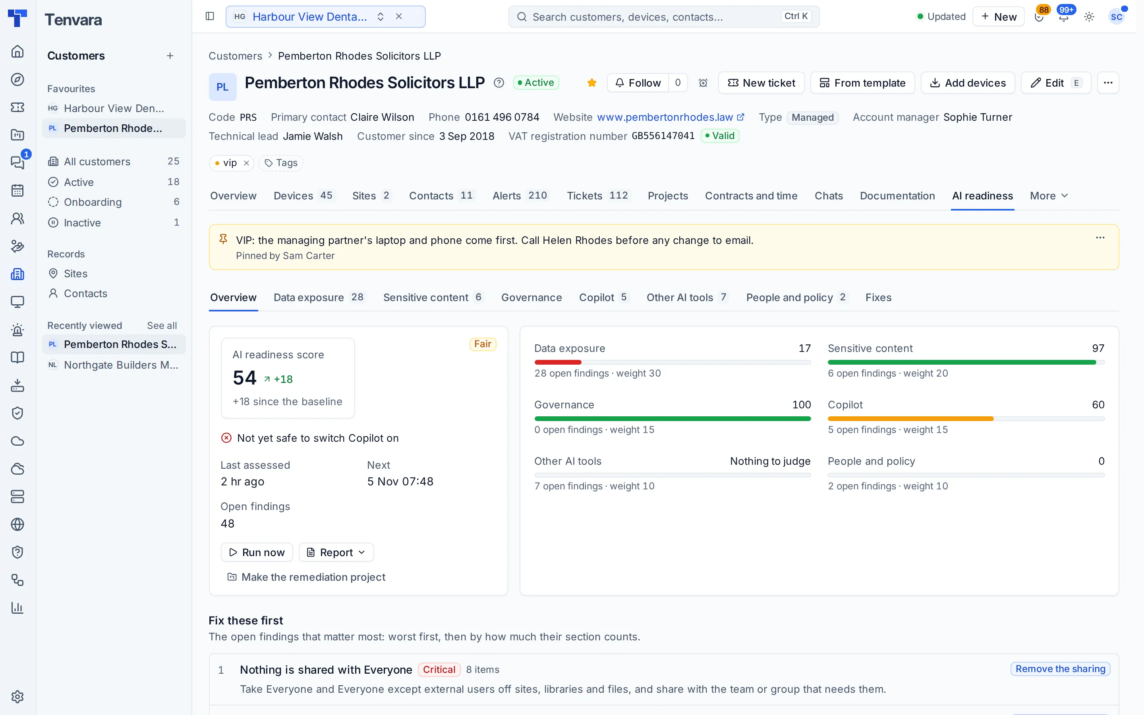Click the Data exposure progress bar
The height and width of the screenshot is (715, 1144).
pyautogui.click(x=672, y=362)
